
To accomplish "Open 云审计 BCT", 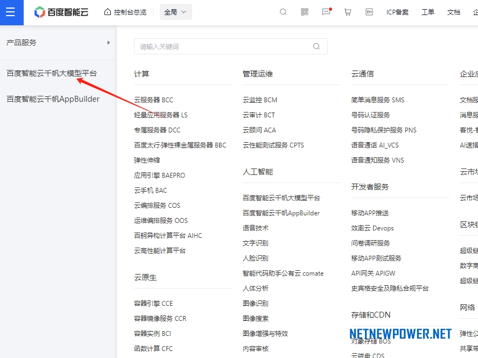I will 259,115.
